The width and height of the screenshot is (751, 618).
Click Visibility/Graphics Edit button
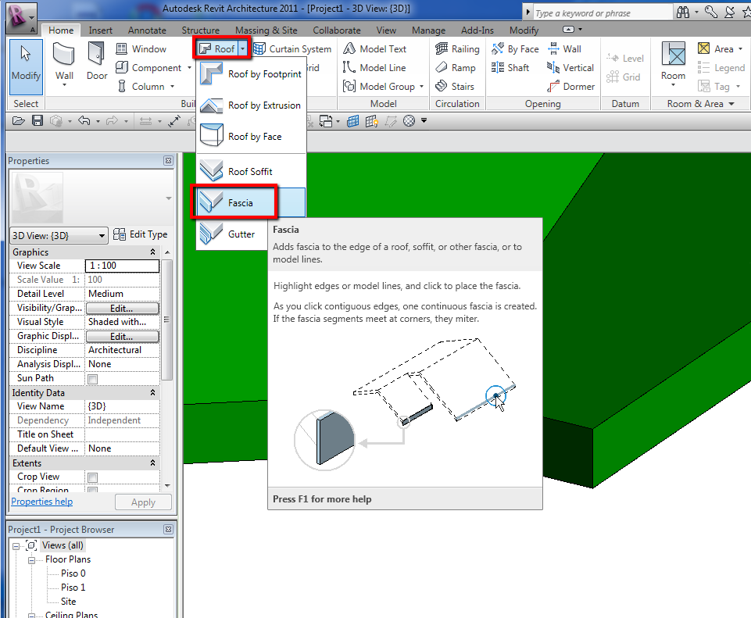[122, 309]
